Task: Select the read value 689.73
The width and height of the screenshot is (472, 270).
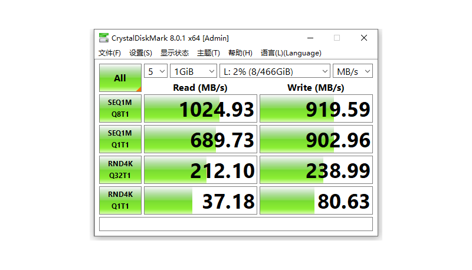Action: point(201,139)
